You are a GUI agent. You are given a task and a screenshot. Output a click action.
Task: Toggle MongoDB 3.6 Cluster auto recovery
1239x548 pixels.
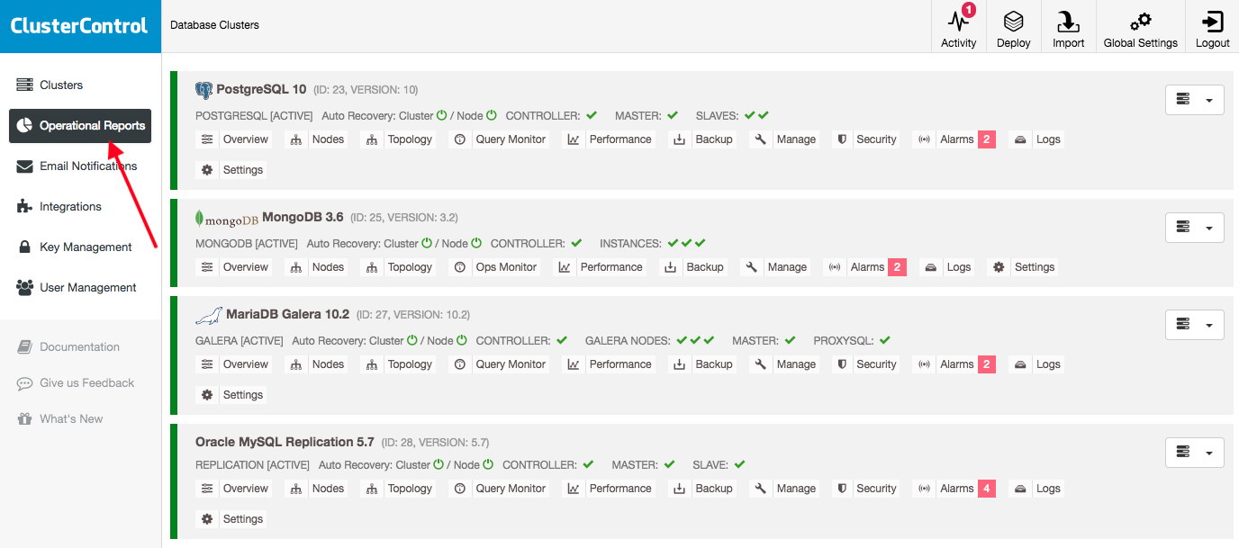point(427,243)
